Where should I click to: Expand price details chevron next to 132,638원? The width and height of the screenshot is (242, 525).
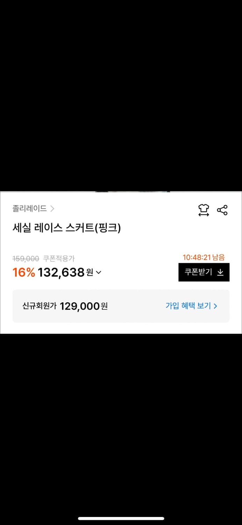click(x=98, y=273)
